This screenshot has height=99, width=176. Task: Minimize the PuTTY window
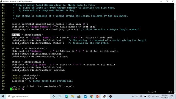(x=161, y=1)
